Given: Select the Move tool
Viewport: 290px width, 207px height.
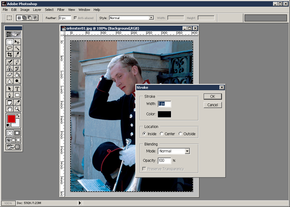Looking at the screenshot, I should (x=17, y=42).
